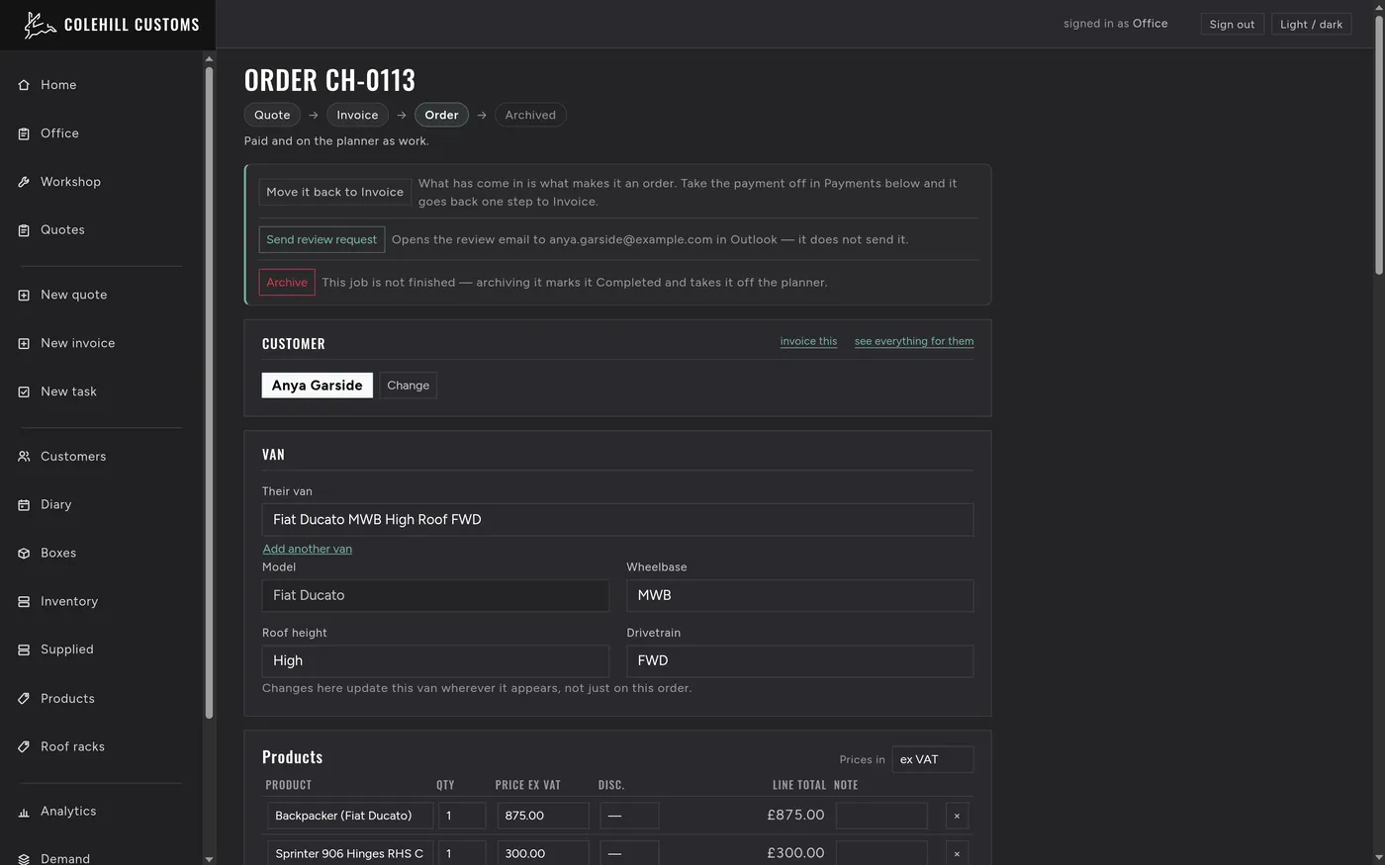Click the 300.00 price field
The width and height of the screenshot is (1385, 865).
[x=543, y=853]
